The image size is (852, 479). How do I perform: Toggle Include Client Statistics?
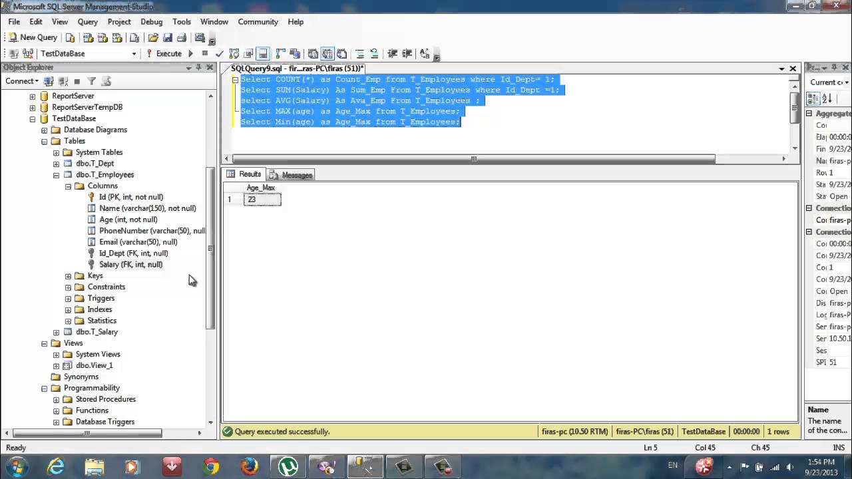pos(294,53)
